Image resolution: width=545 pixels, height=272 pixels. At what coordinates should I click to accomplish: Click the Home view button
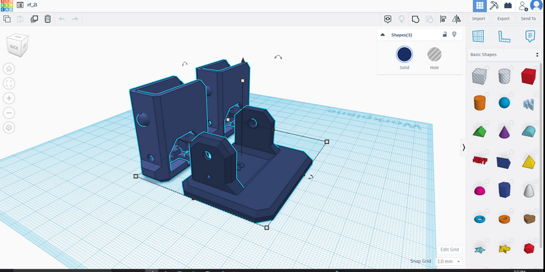9,69
